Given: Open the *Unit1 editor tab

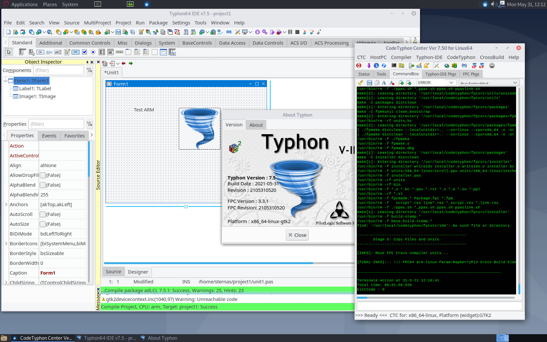Looking at the screenshot, I should click(111, 73).
